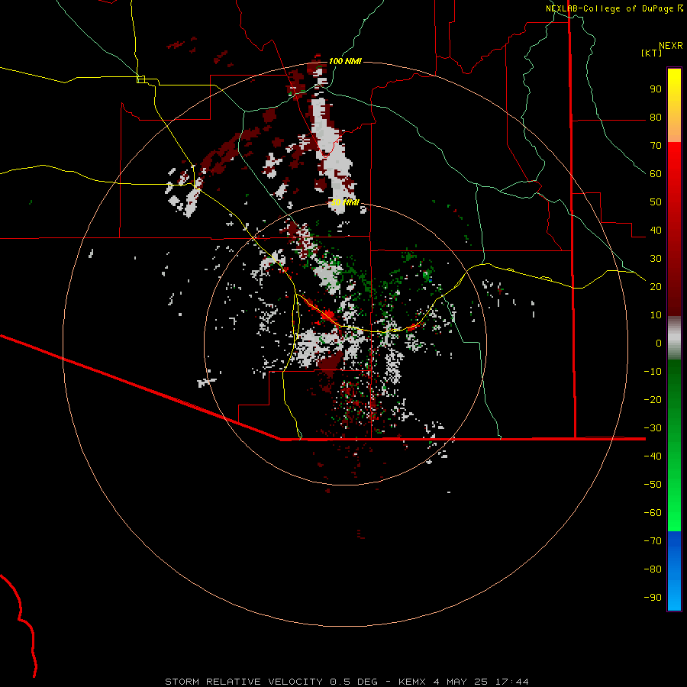
Task: Click the '4 MAY 25 17:44' timestamp
Action: (x=481, y=682)
